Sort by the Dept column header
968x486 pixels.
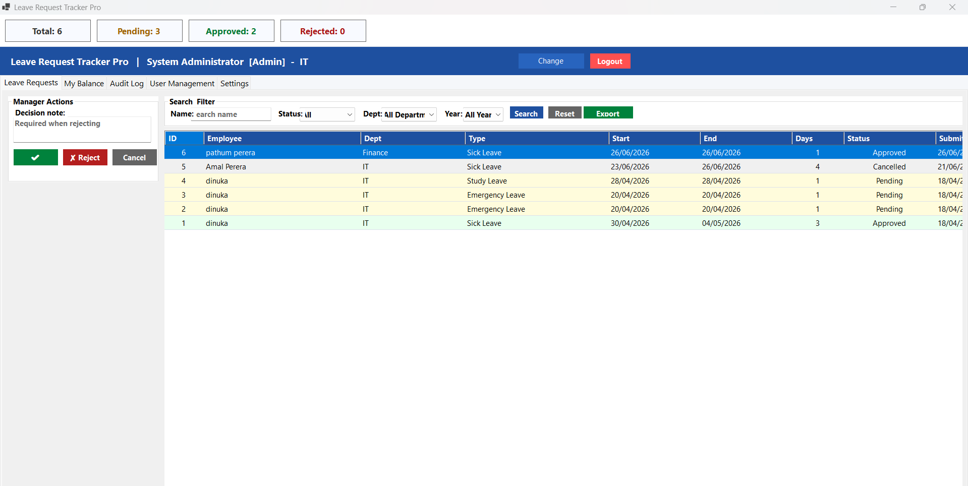coord(413,138)
